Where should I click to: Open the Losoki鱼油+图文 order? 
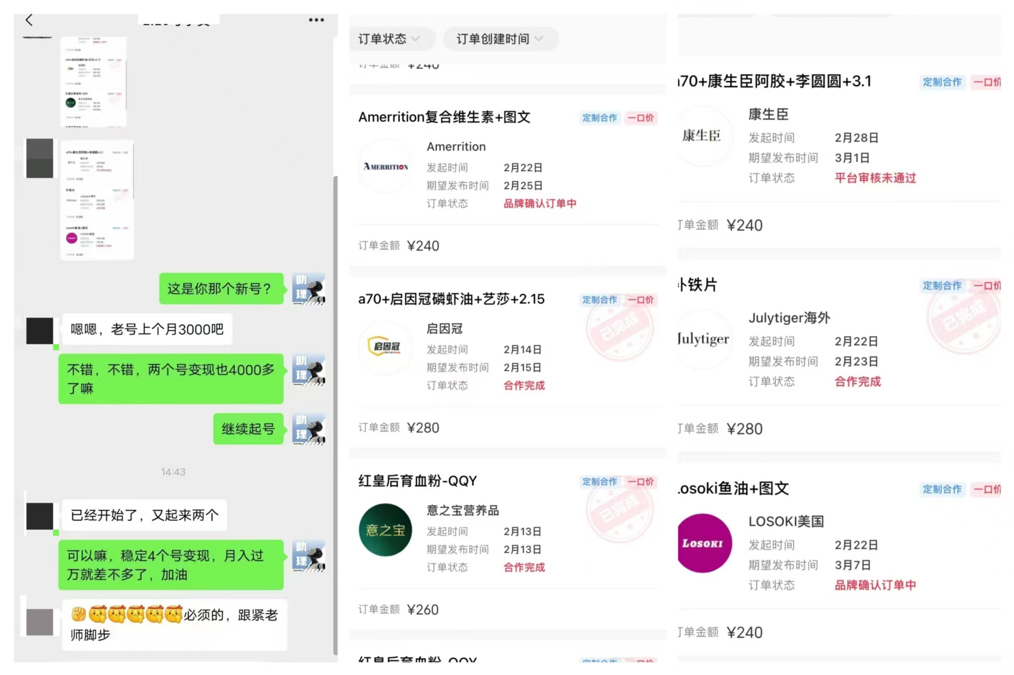coord(734,489)
